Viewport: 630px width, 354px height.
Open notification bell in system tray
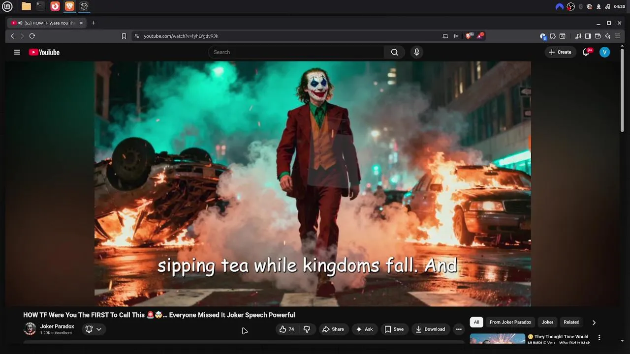[x=598, y=6]
